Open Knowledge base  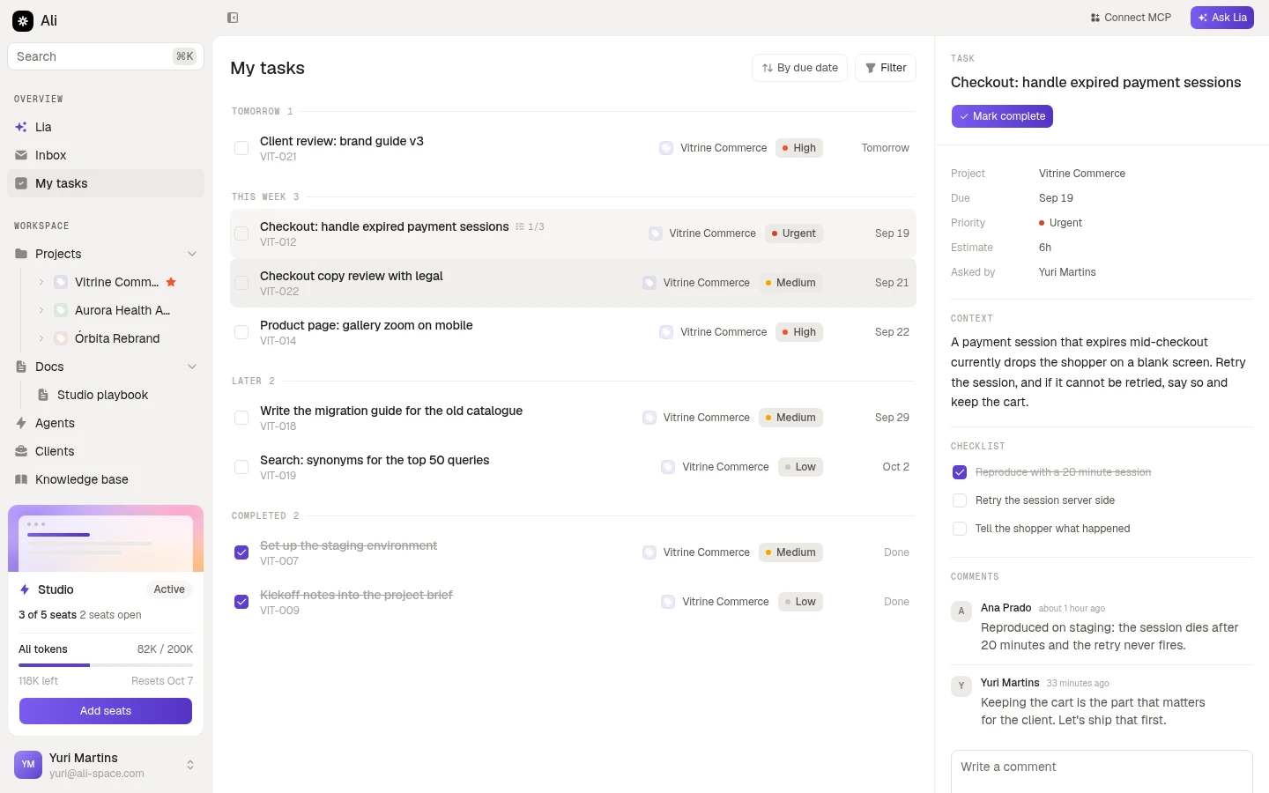click(x=106, y=479)
